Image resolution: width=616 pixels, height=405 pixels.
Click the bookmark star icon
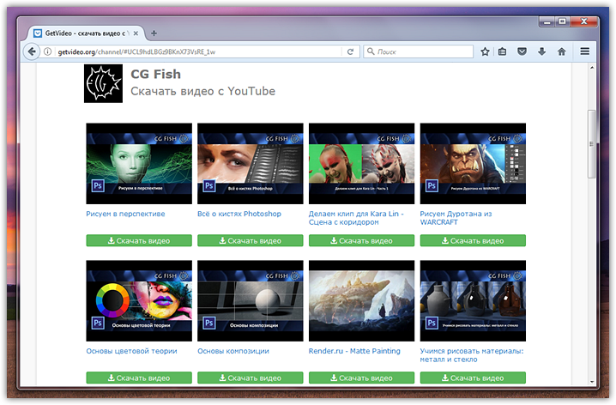[x=486, y=51]
